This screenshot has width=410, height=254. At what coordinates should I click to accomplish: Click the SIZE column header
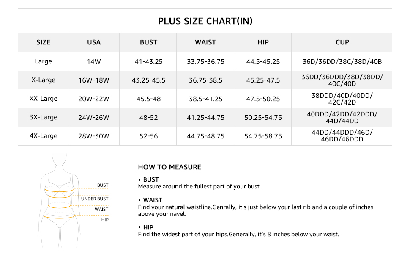[44, 42]
